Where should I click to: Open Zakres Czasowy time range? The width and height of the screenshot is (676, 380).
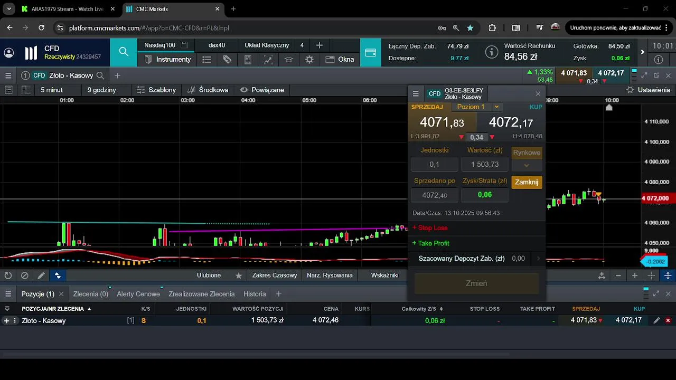274,275
